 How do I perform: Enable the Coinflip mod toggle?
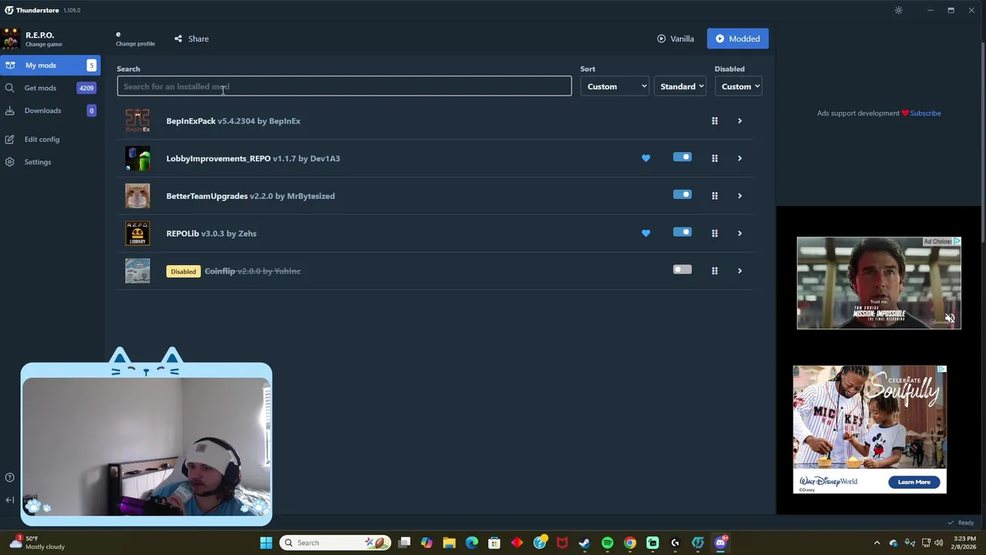coord(682,270)
